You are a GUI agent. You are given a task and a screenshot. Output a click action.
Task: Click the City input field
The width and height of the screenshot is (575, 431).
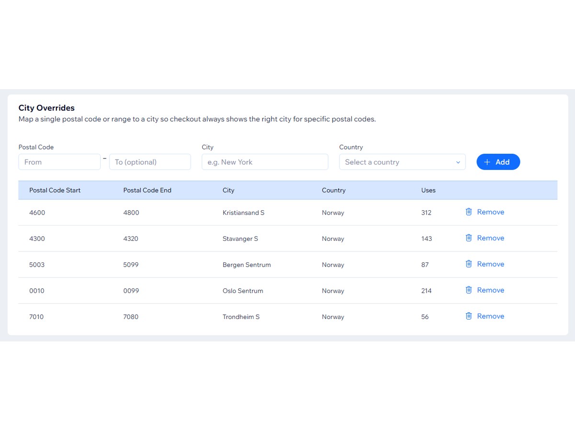point(265,162)
